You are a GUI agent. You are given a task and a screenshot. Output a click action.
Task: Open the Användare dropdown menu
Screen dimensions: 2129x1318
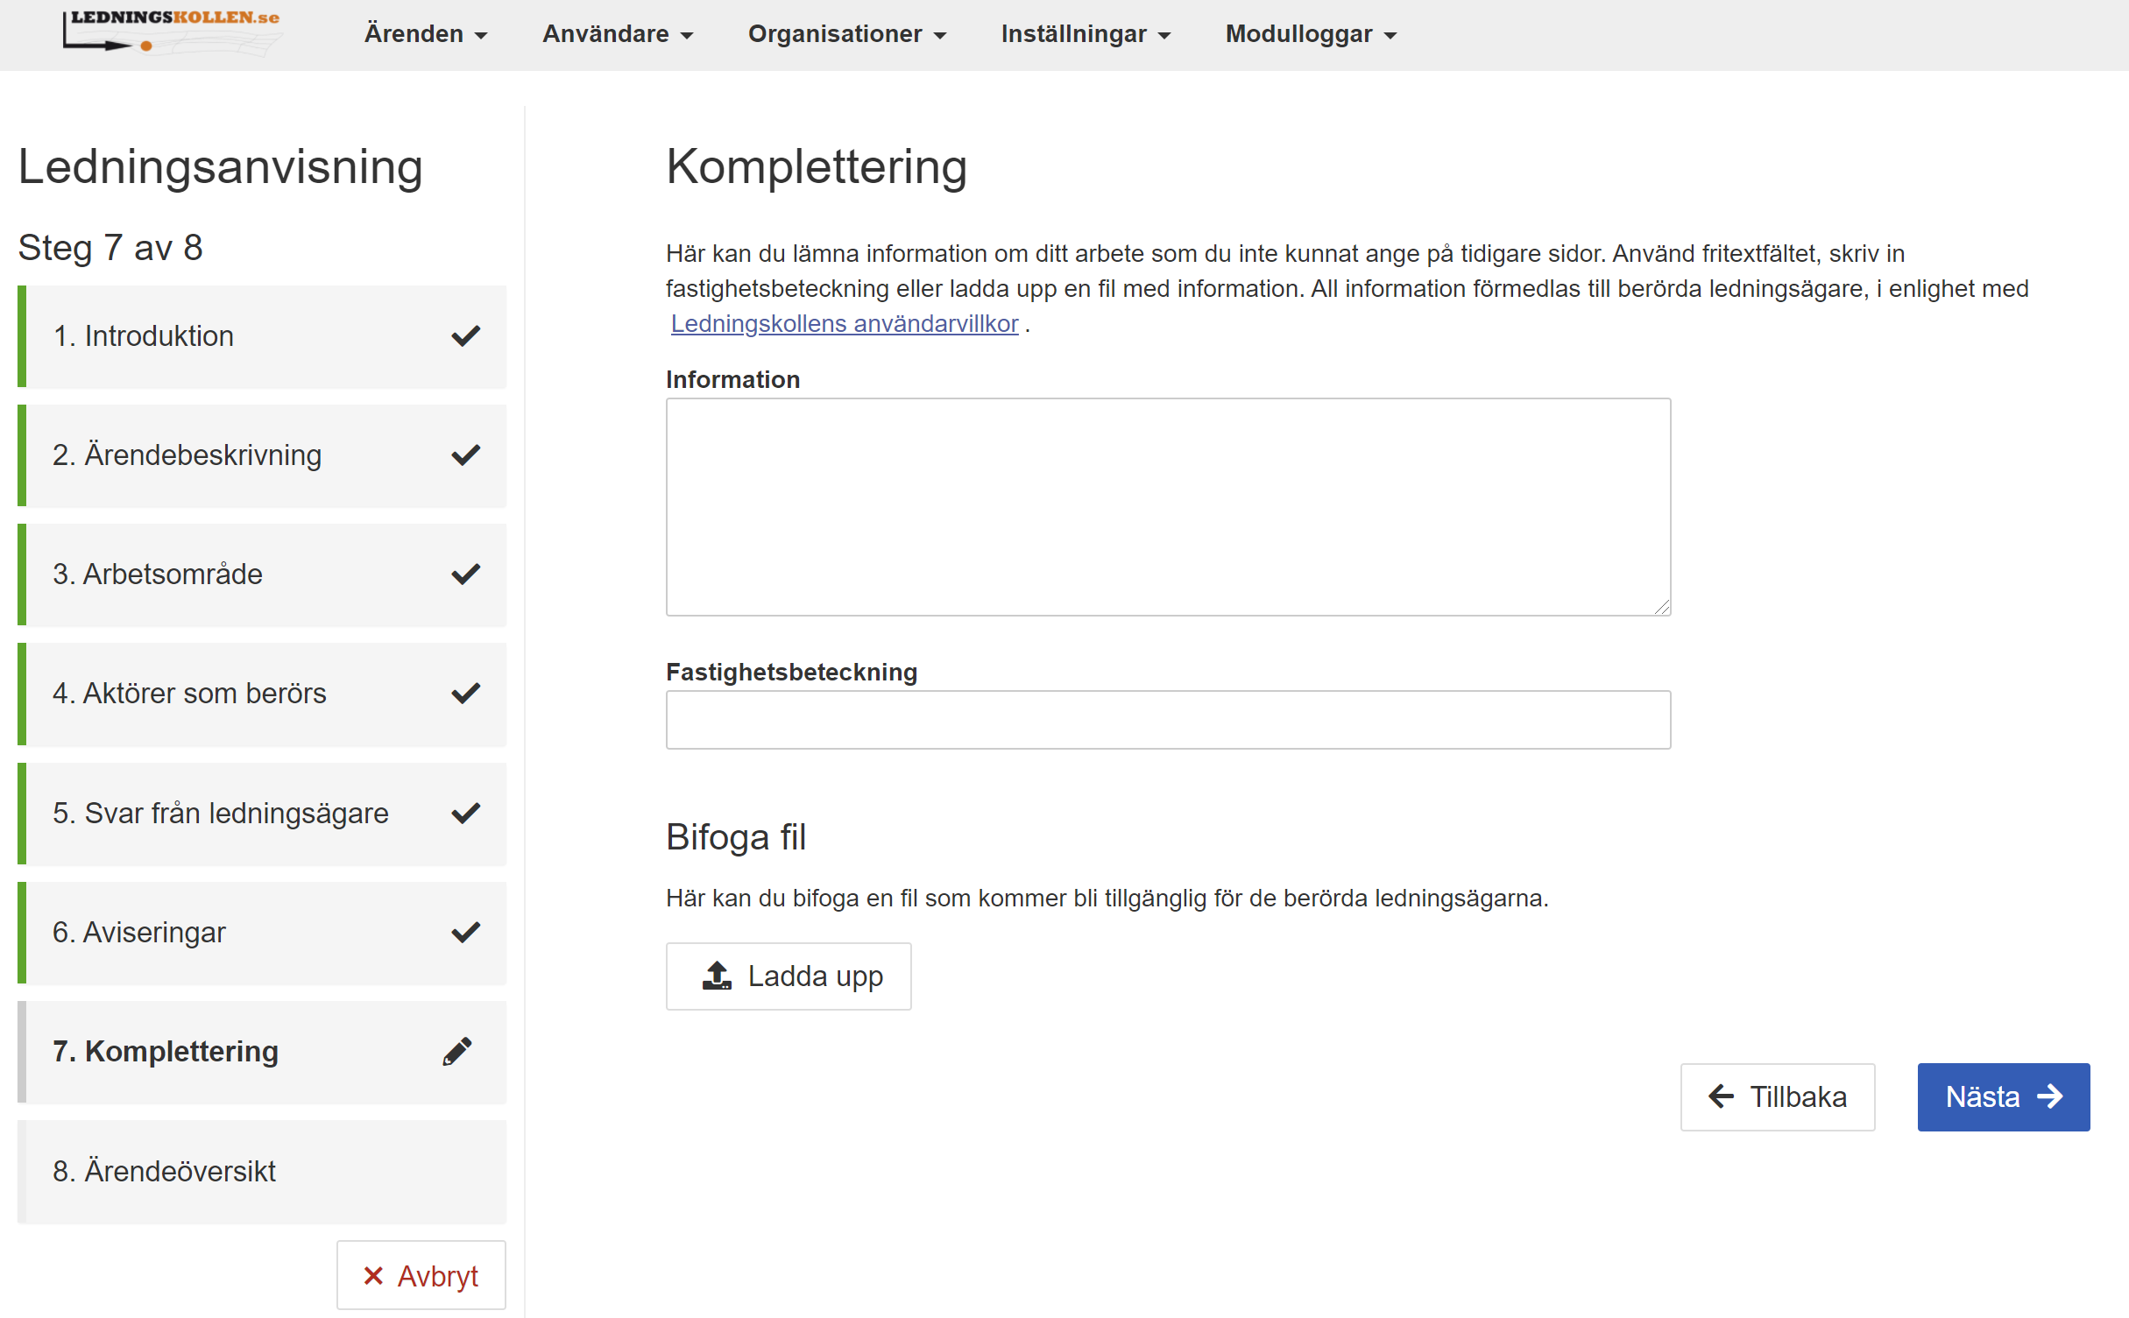pyautogui.click(x=617, y=34)
